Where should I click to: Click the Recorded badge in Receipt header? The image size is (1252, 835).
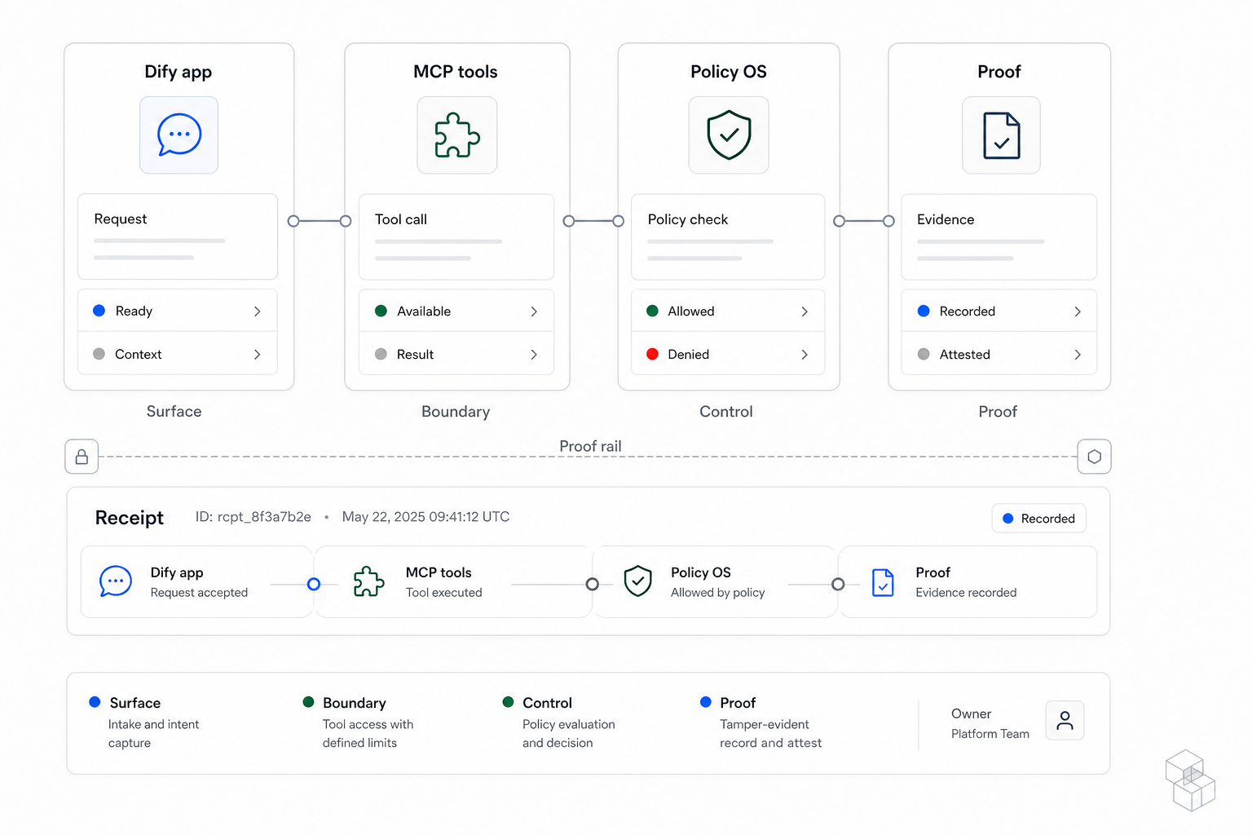1038,519
